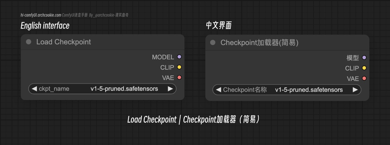Screen dimensions: 390x145
Task: Collapse the Load Checkpoint node via gray dot
Action: click(x=29, y=42)
